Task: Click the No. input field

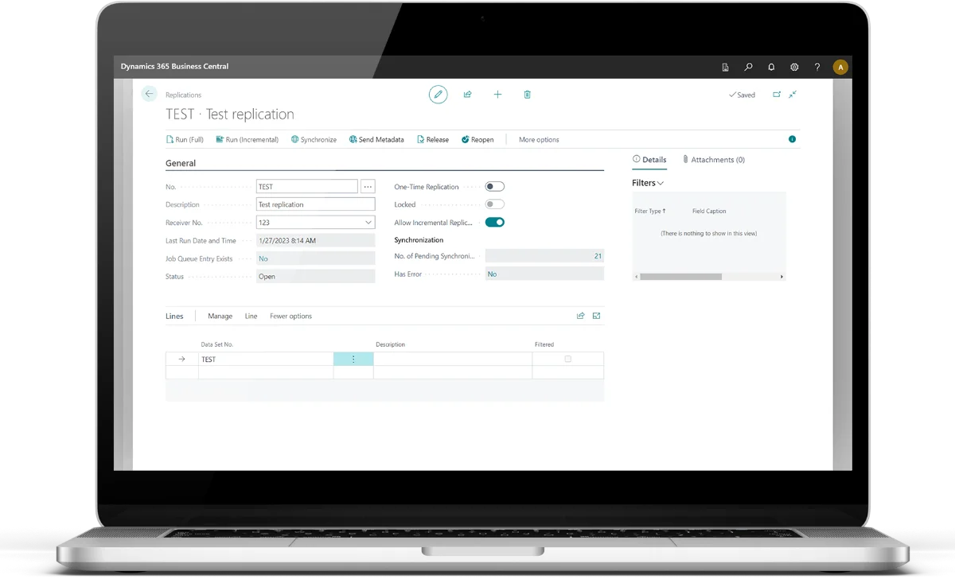Action: (307, 187)
